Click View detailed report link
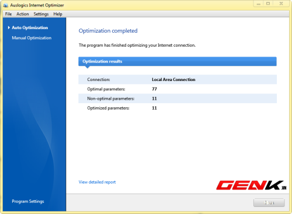 point(97,182)
